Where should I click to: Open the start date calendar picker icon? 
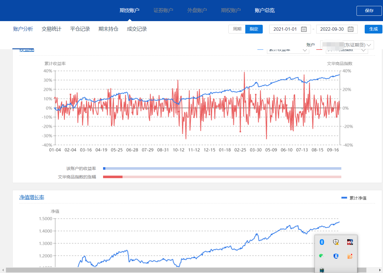304,29
